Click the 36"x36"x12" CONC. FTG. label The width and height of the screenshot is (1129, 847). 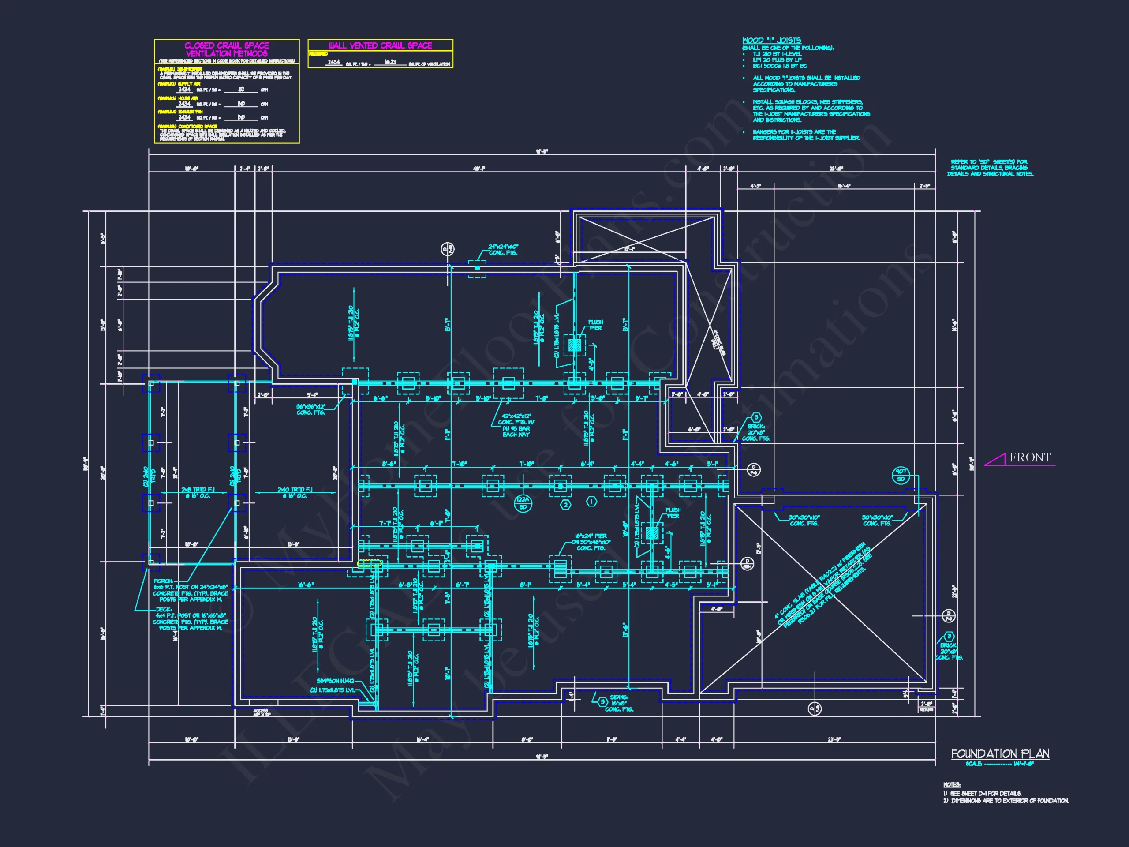(x=311, y=409)
